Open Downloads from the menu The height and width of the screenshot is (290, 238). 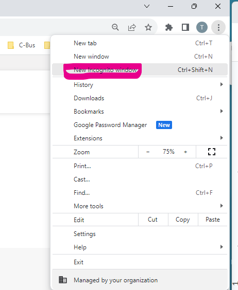pyautogui.click(x=140, y=98)
